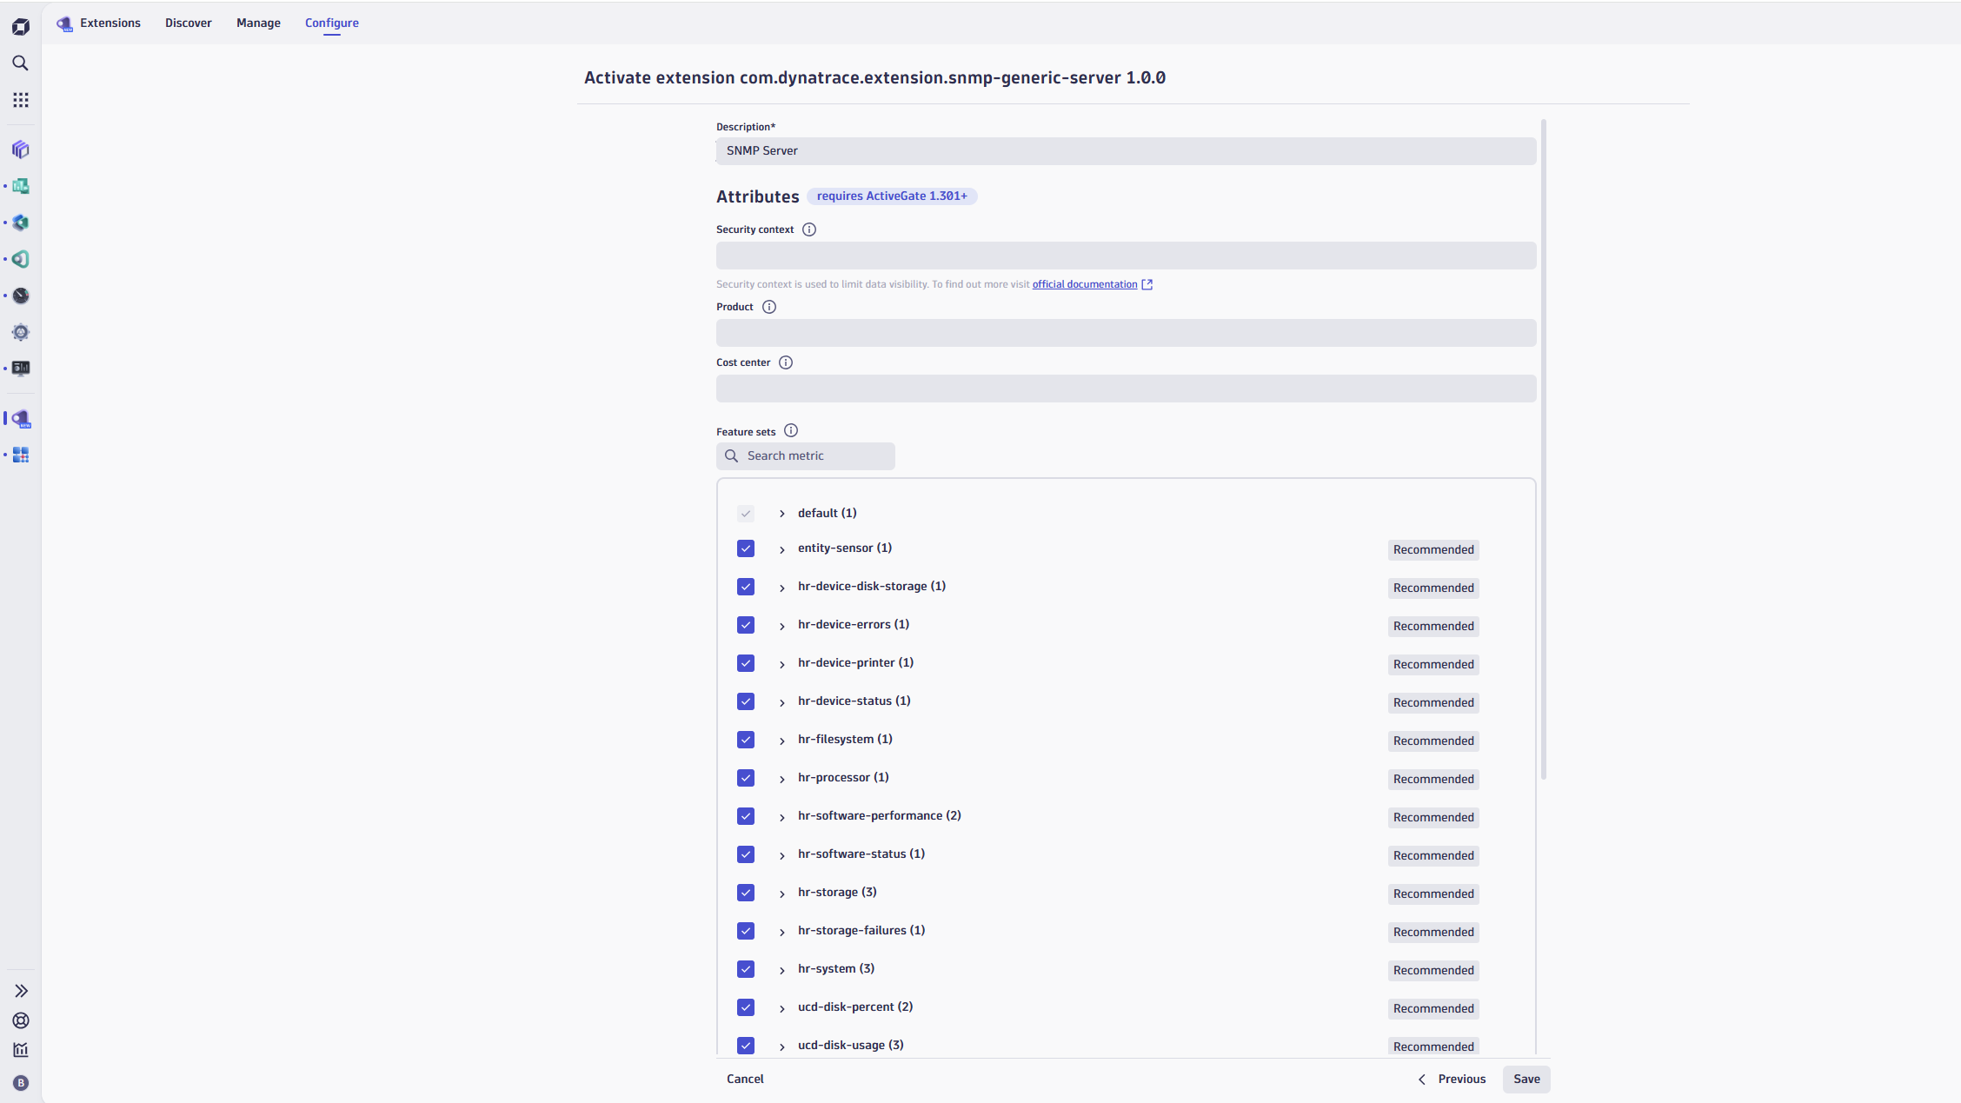Click the user avatar B icon
Viewport: 1961px width, 1103px height.
pyautogui.click(x=21, y=1083)
